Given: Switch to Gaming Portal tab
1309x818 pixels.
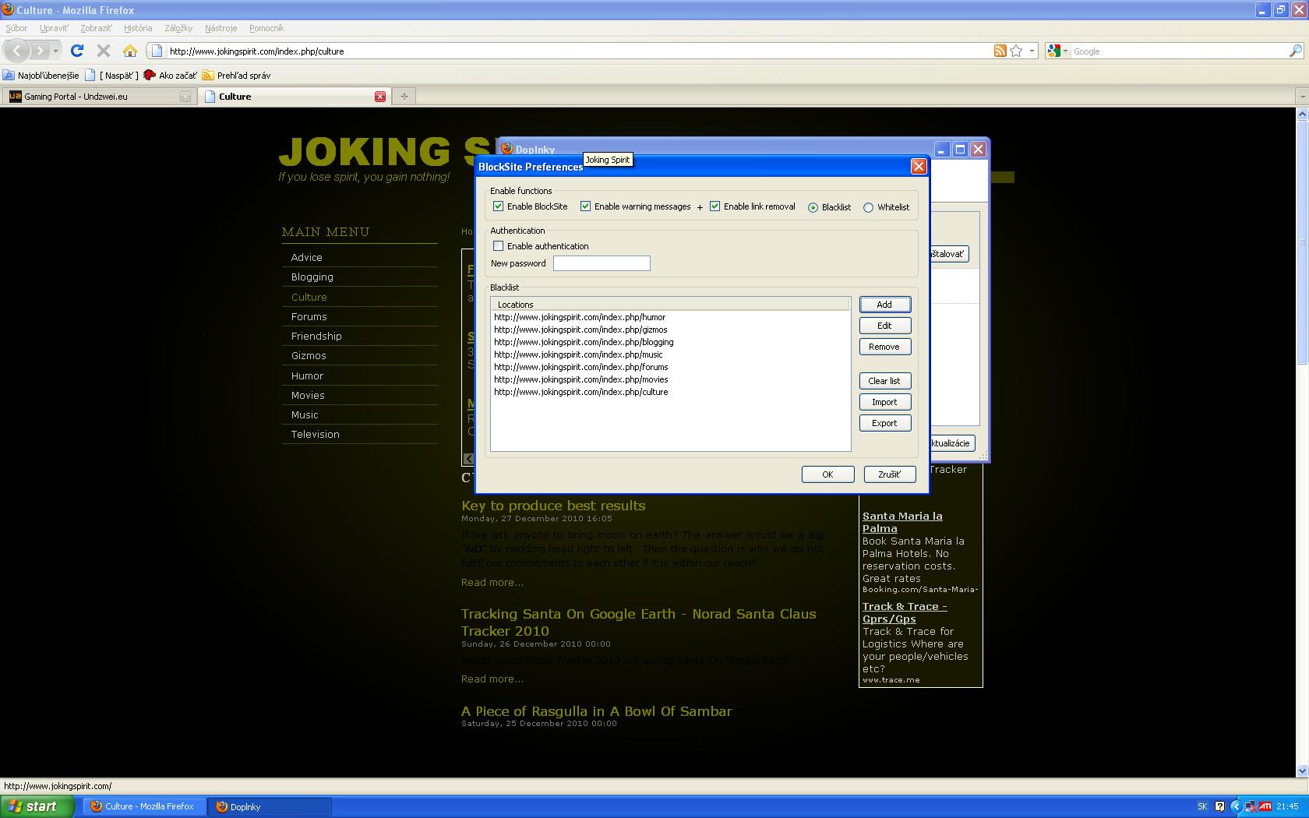Looking at the screenshot, I should coord(97,97).
